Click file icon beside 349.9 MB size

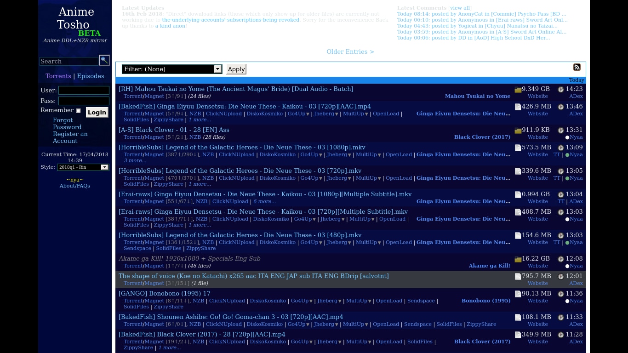tap(518, 335)
